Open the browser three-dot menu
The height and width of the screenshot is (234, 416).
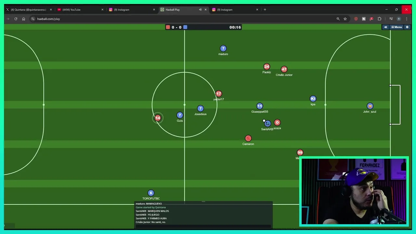407,19
